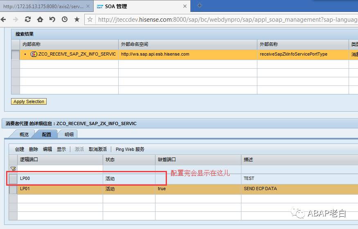Click the greyed 激活 toolbar button
The width and height of the screenshot is (358, 229).
pyautogui.click(x=79, y=149)
